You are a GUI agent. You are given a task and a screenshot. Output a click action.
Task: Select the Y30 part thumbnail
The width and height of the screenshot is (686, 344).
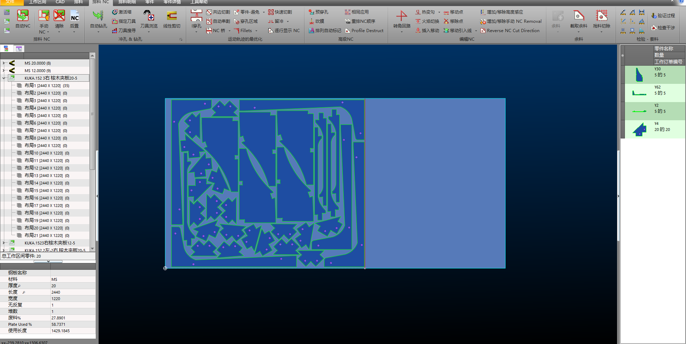click(x=639, y=75)
